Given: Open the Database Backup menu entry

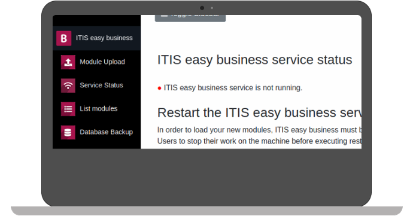Looking at the screenshot, I should tap(106, 132).
